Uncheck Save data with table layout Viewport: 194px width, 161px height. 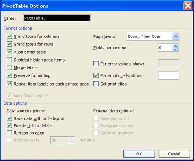coord(9,118)
